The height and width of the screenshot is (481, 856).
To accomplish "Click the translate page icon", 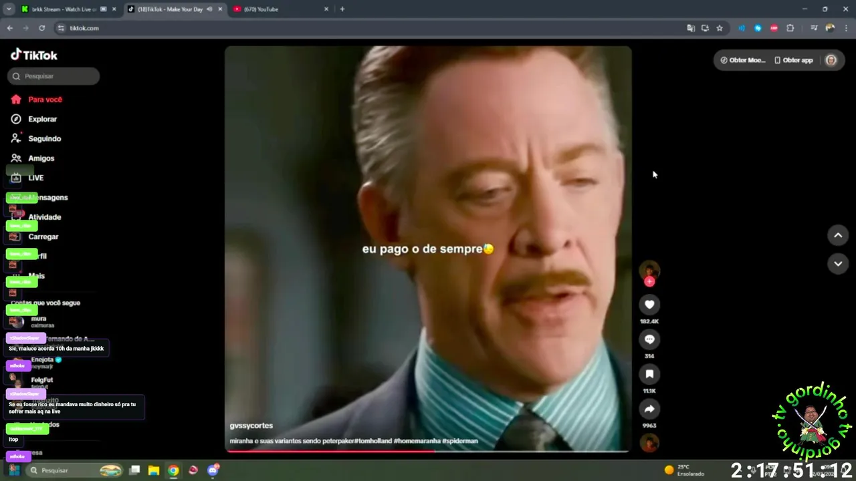I will point(691,28).
